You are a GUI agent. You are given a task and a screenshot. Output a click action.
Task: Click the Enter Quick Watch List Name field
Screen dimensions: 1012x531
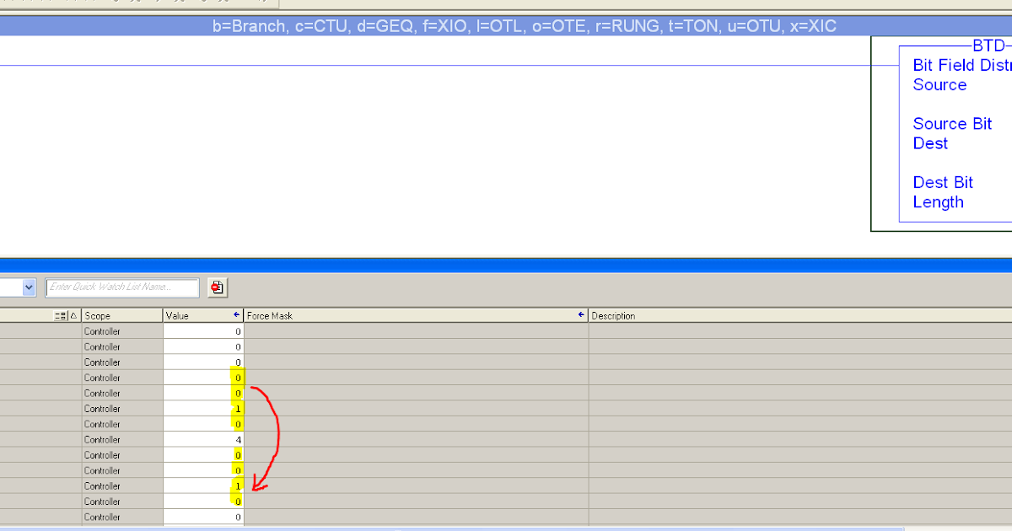coord(122,287)
